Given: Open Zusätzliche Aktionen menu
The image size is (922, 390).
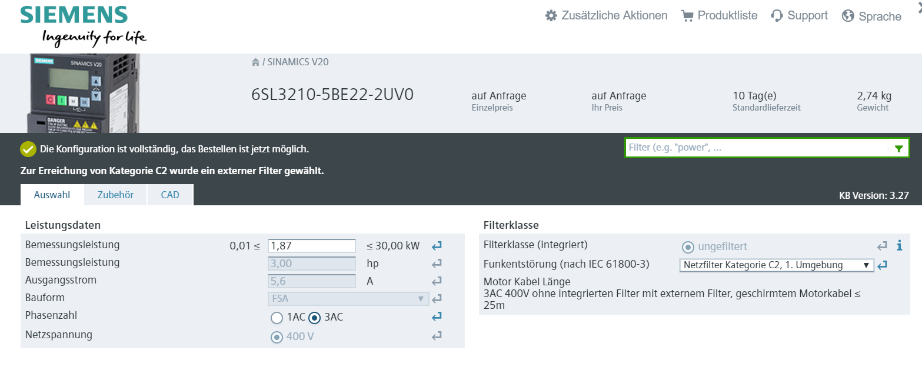Looking at the screenshot, I should pyautogui.click(x=607, y=16).
